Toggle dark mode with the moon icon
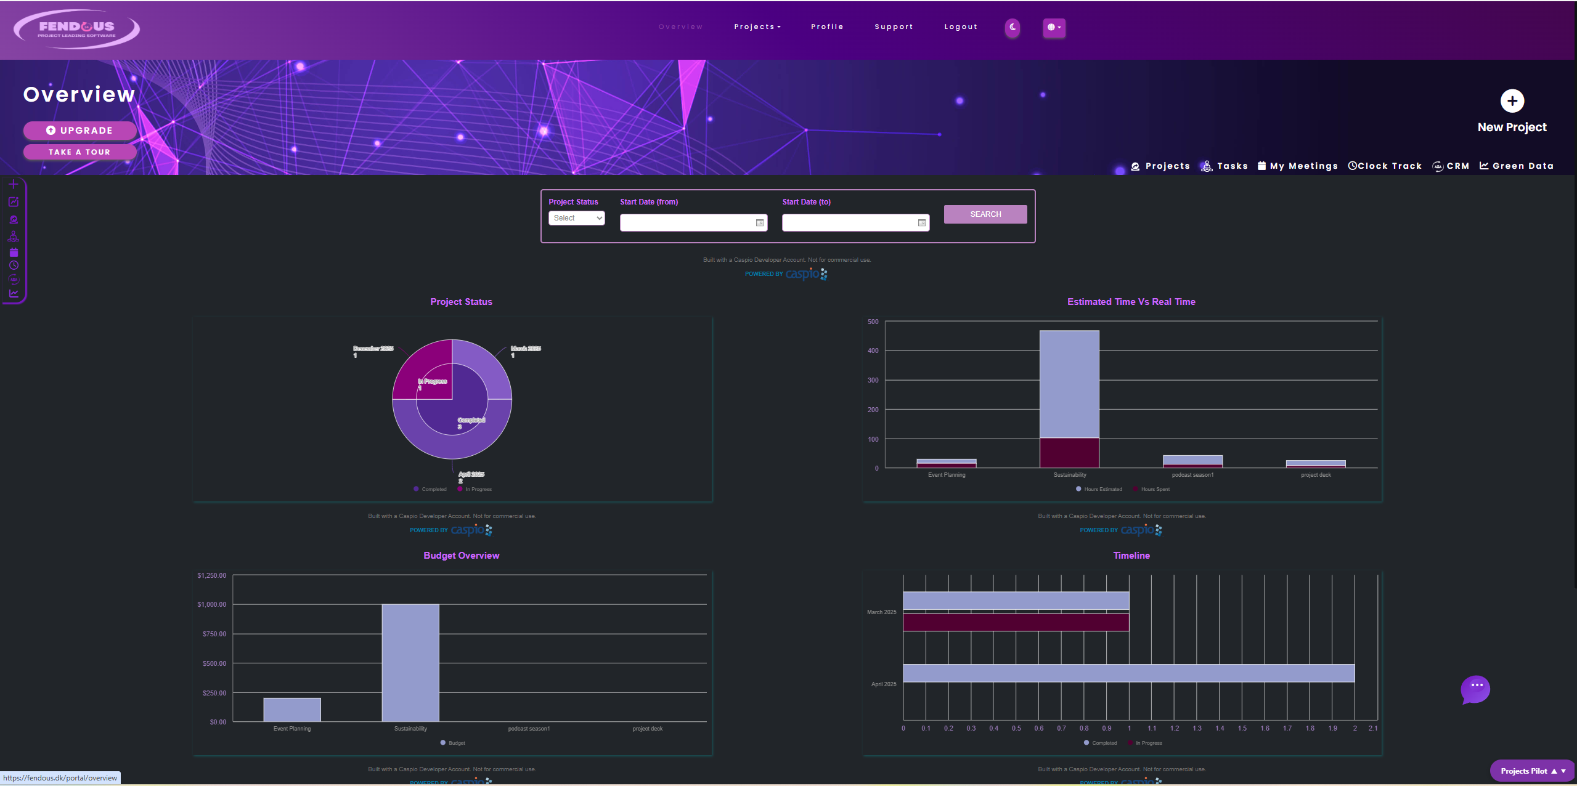This screenshot has height=786, width=1577. 1012,28
